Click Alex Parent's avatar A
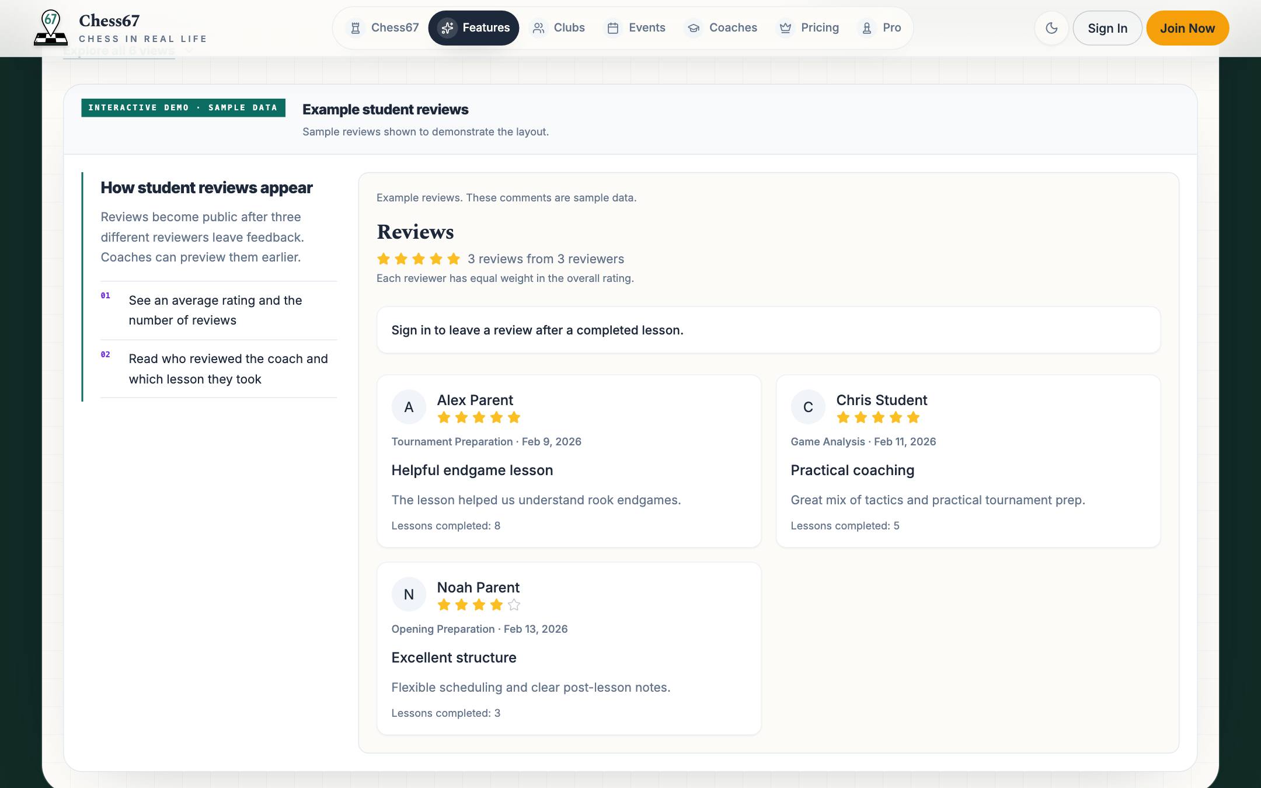This screenshot has height=788, width=1261. [409, 407]
